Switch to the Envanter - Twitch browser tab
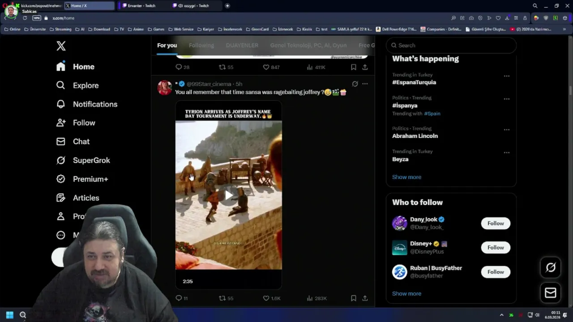573x322 pixels. (x=141, y=6)
